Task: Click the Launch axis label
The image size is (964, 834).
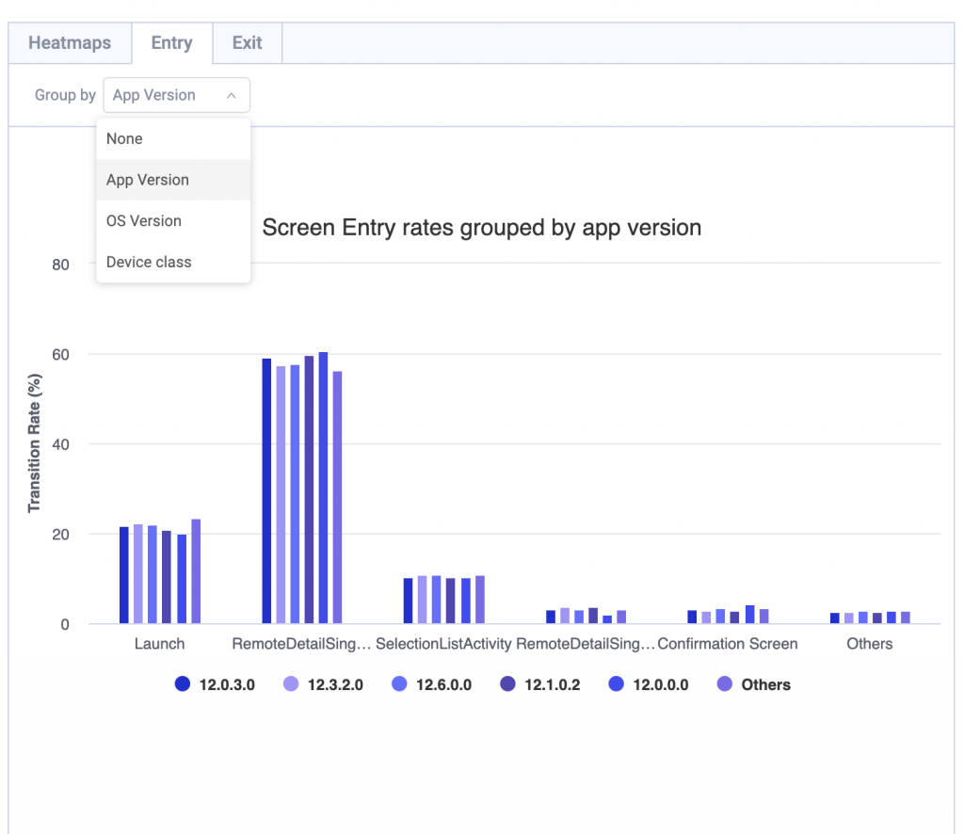Action: tap(159, 644)
